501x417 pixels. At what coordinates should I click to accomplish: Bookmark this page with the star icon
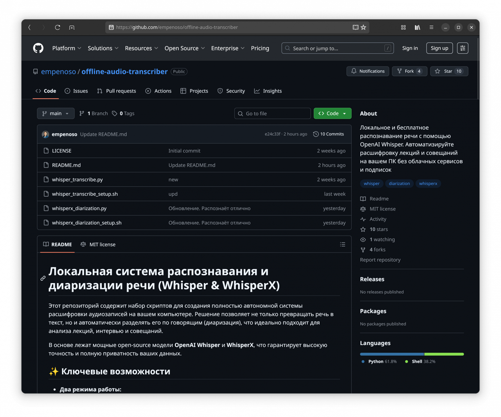click(x=363, y=28)
